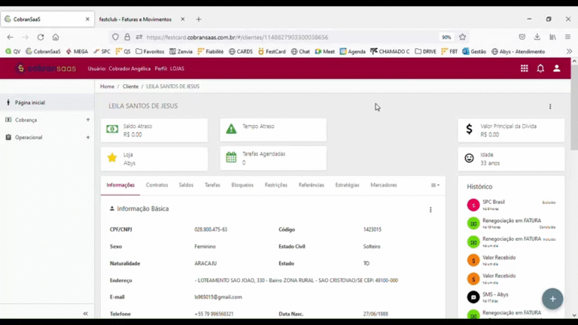Switch to the Tarefas tab
The image size is (578, 325).
[x=212, y=185]
